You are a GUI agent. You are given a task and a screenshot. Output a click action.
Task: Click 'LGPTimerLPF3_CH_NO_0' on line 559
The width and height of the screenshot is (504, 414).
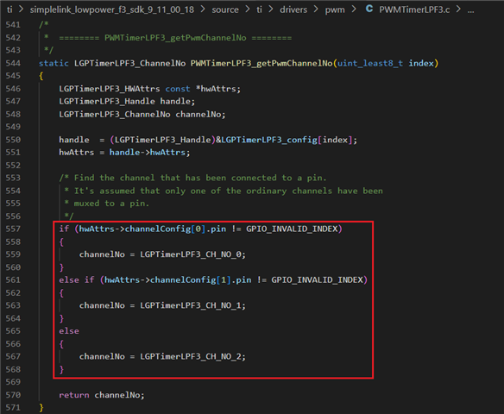(191, 254)
